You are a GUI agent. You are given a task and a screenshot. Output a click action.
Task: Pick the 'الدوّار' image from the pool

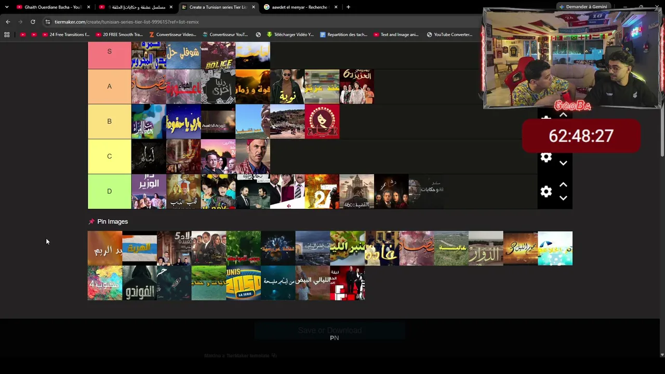click(486, 248)
